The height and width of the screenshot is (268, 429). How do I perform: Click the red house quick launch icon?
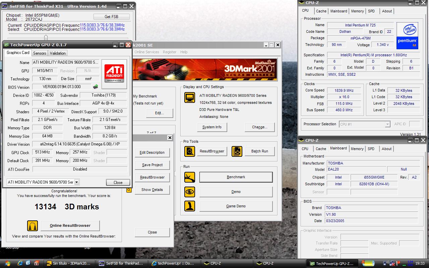37,263
